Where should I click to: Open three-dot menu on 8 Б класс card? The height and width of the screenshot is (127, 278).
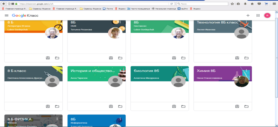(57, 71)
